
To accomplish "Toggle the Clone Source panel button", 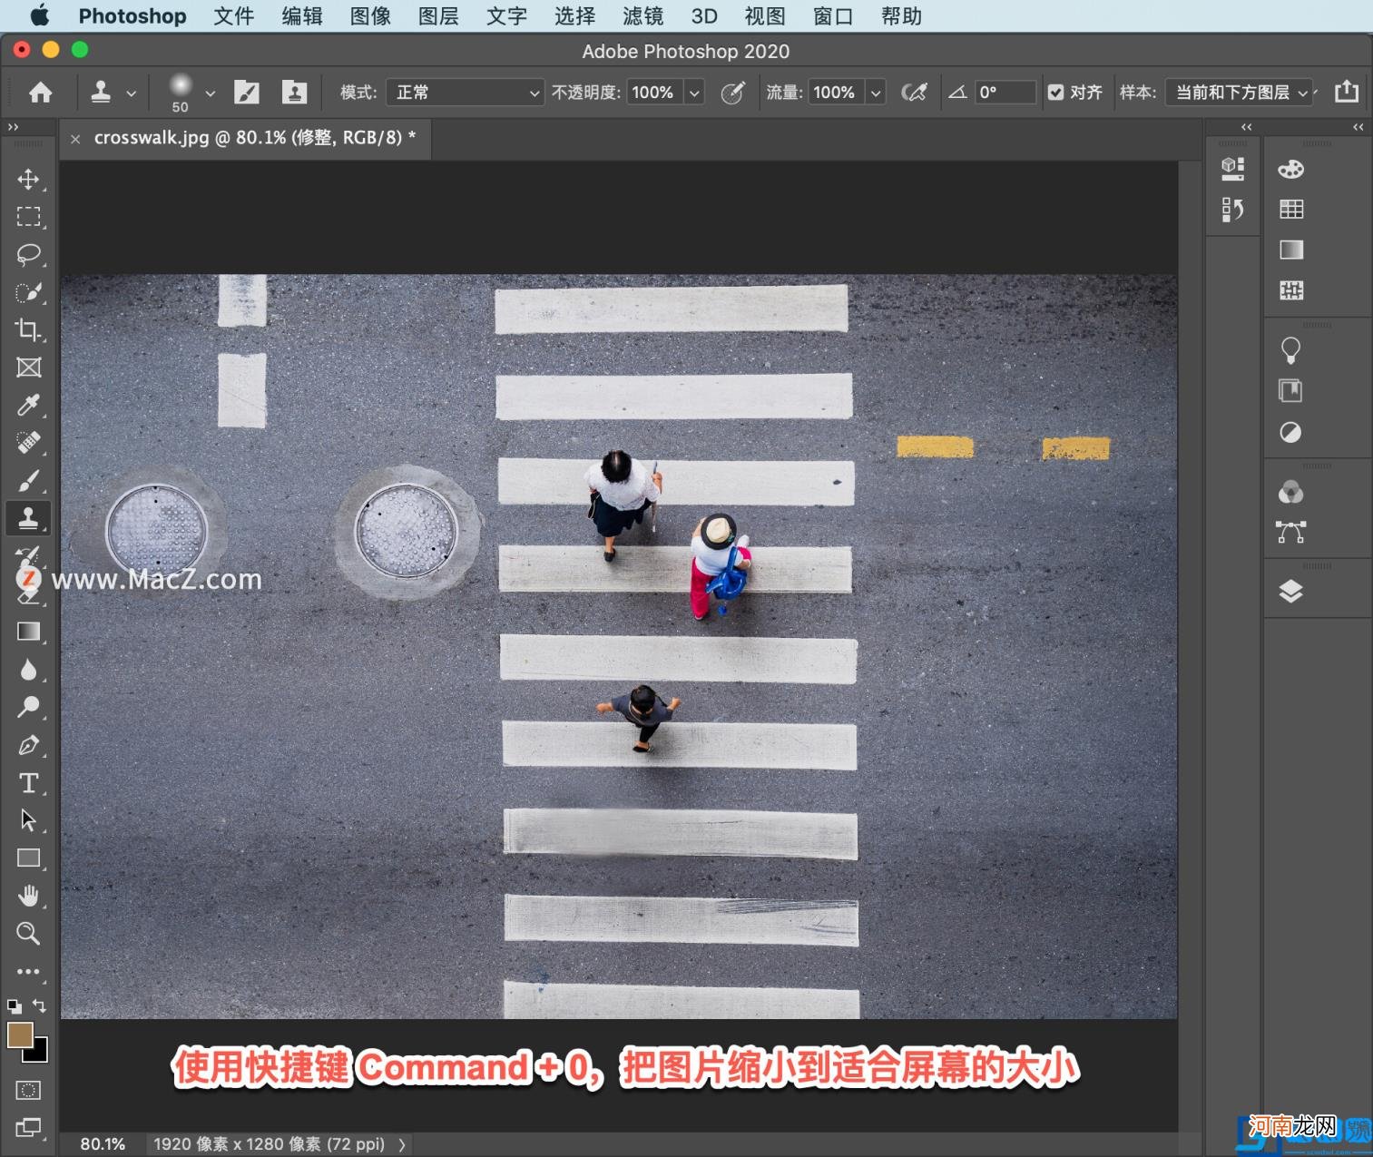I will (294, 92).
